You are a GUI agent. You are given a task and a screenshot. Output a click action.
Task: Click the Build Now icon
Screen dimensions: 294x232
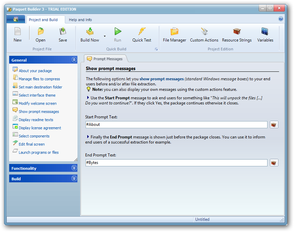tap(90, 31)
